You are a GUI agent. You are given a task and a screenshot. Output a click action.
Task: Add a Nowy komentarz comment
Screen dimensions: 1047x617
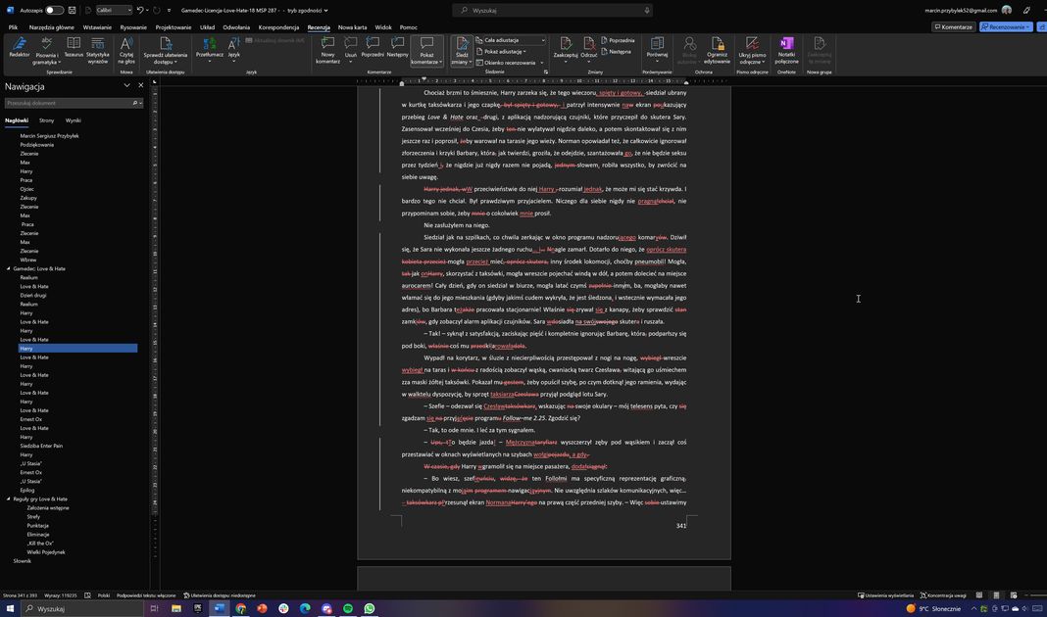(327, 49)
